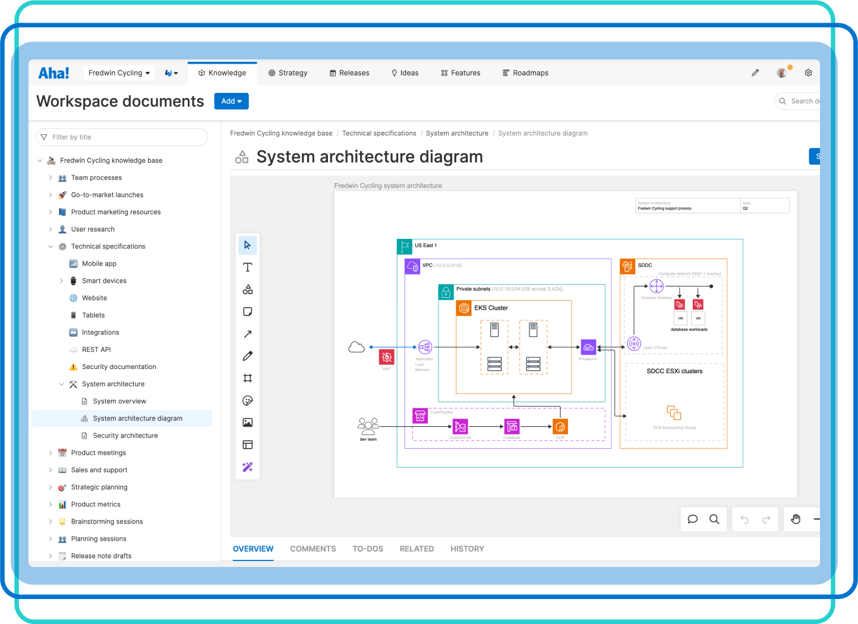
Task: Select the pen drawing tool
Action: (248, 356)
